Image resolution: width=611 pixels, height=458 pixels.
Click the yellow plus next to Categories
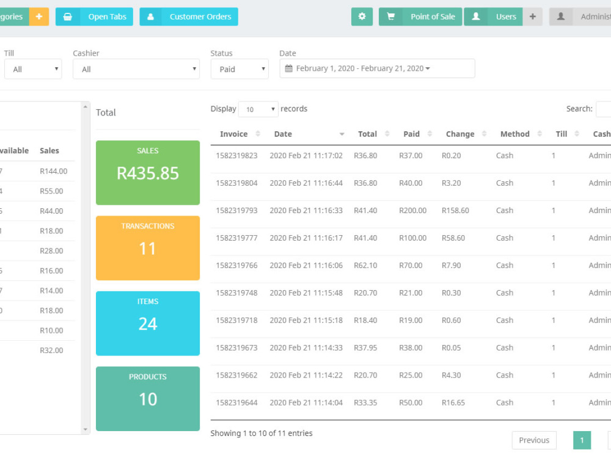39,16
